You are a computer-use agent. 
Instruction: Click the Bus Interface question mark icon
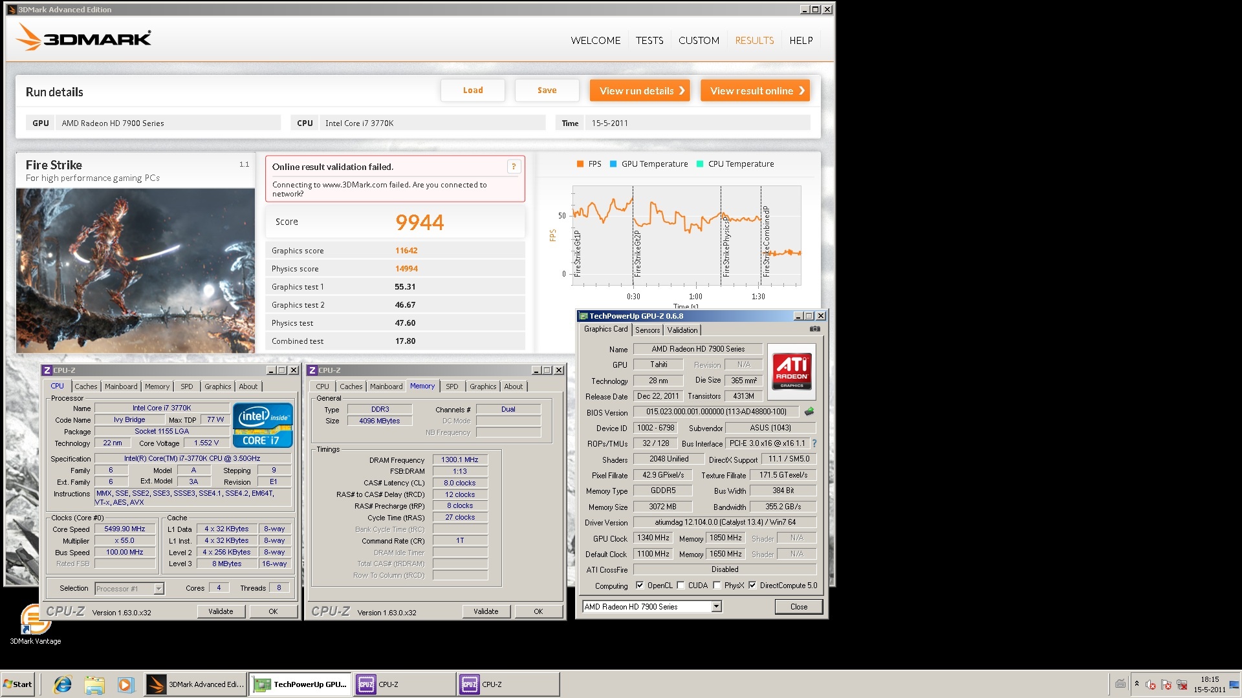(x=814, y=443)
